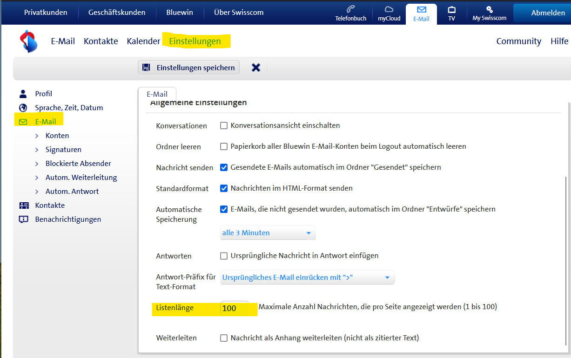Disable saving sent emails to Gesendet folder
Screen dimensions: 571x358
223,167
